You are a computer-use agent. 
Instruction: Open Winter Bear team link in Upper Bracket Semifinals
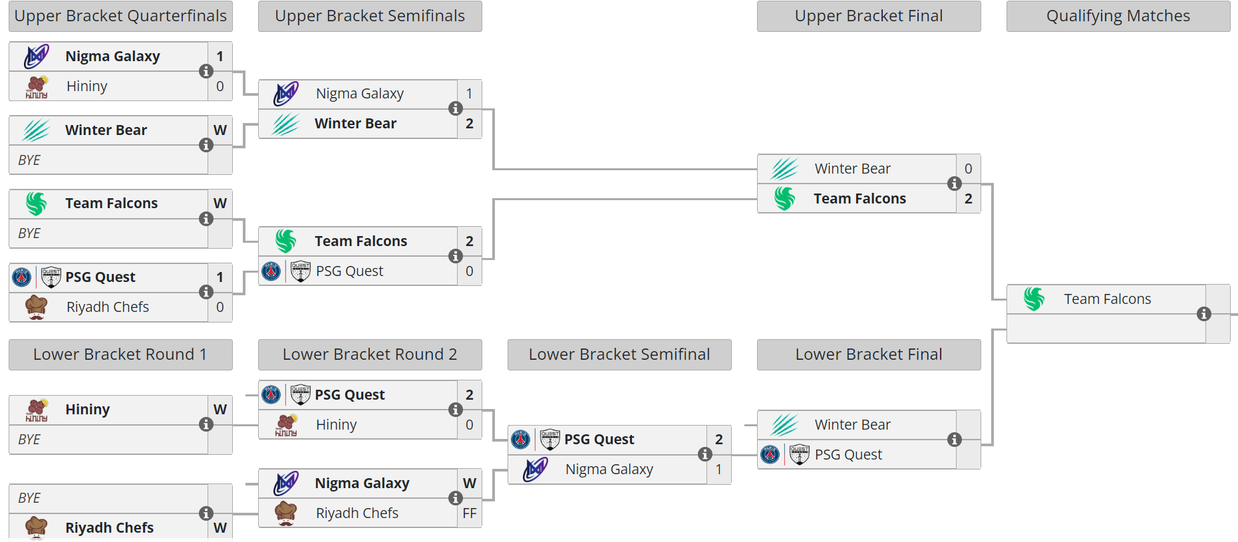click(x=355, y=124)
